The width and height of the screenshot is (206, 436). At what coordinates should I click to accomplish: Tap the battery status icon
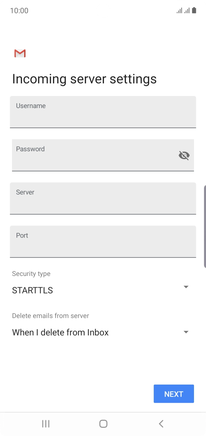click(194, 10)
